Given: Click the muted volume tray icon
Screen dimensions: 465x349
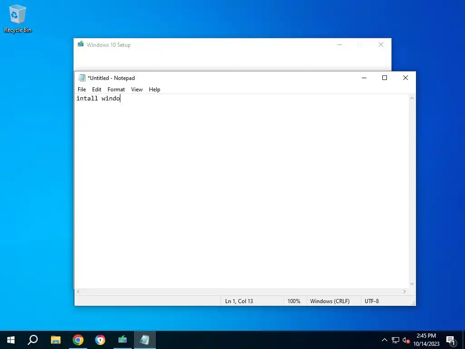Looking at the screenshot, I should 406,340.
